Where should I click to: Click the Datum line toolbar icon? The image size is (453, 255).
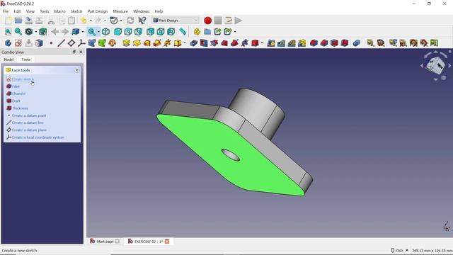pyautogui.click(x=61, y=43)
